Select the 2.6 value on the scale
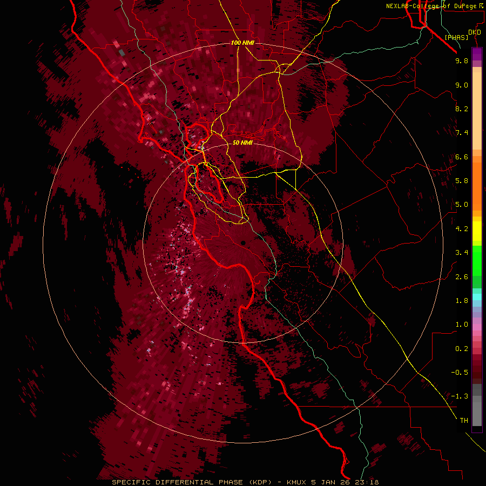486x486 pixels. pos(462,277)
